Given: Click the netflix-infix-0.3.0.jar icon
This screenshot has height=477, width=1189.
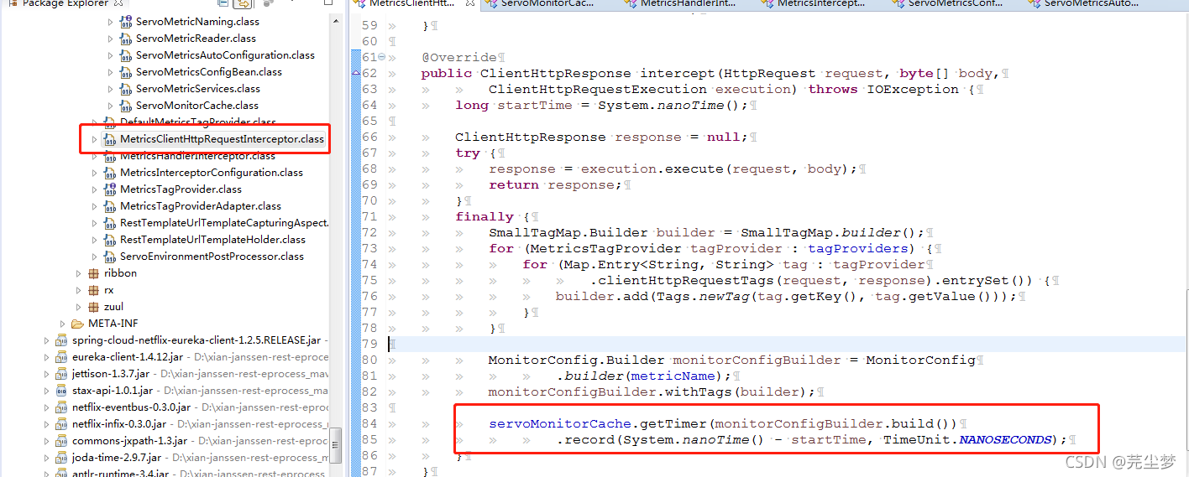Looking at the screenshot, I should (x=61, y=424).
